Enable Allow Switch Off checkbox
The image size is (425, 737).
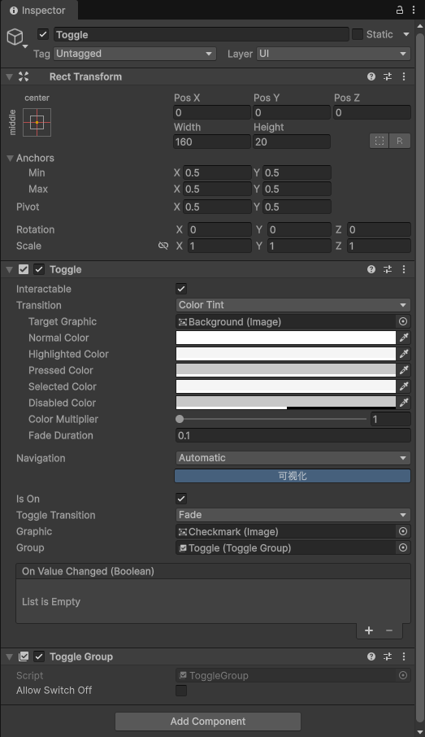[181, 690]
